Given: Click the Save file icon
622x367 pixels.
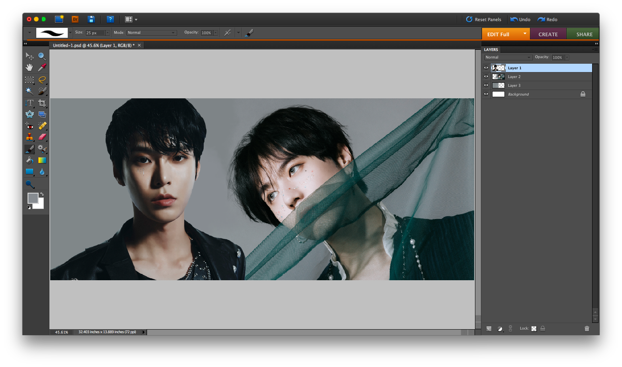Looking at the screenshot, I should click(91, 19).
